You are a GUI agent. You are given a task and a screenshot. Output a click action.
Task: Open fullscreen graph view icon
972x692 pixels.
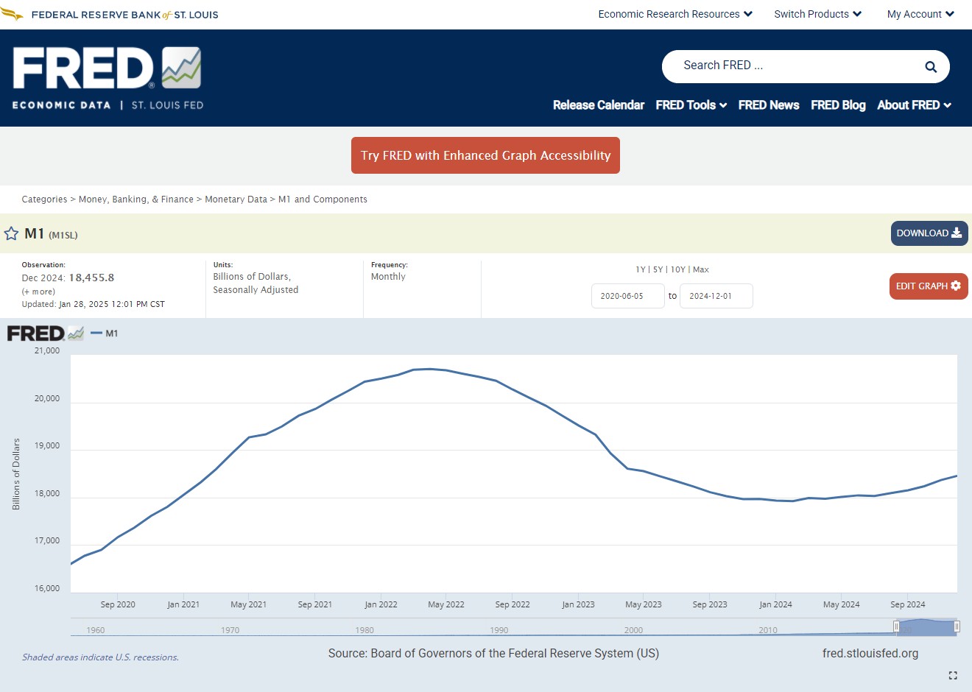953,675
